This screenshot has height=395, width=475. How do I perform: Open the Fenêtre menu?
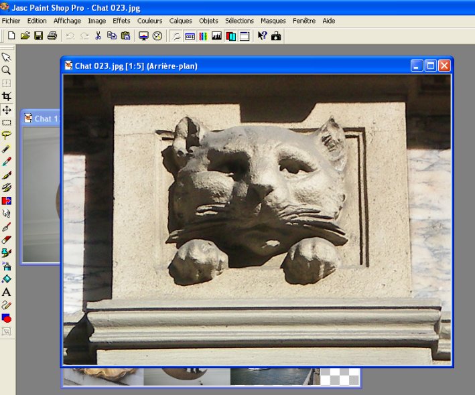coord(304,21)
